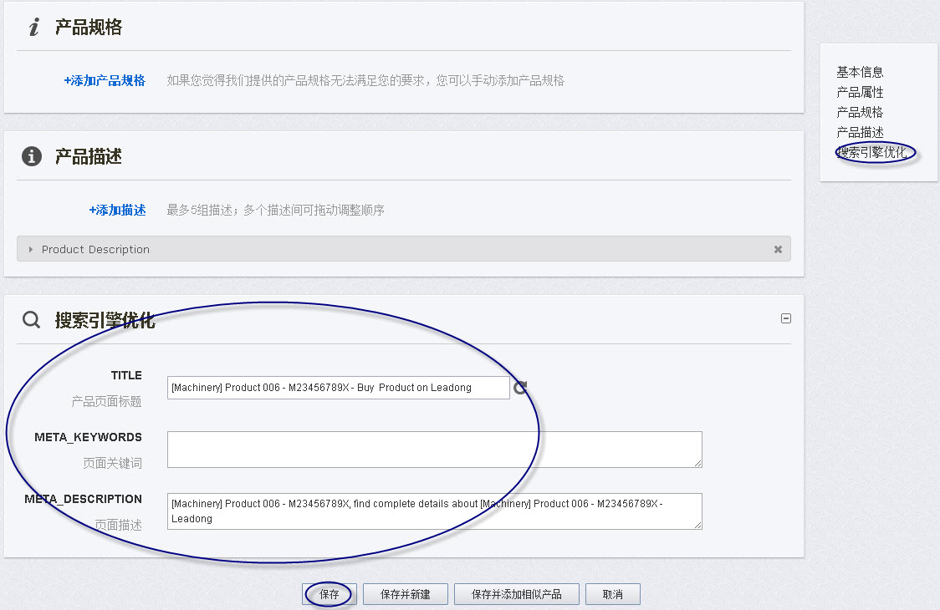Collapse 搜索引擎优化 with the minus control

coord(785,318)
